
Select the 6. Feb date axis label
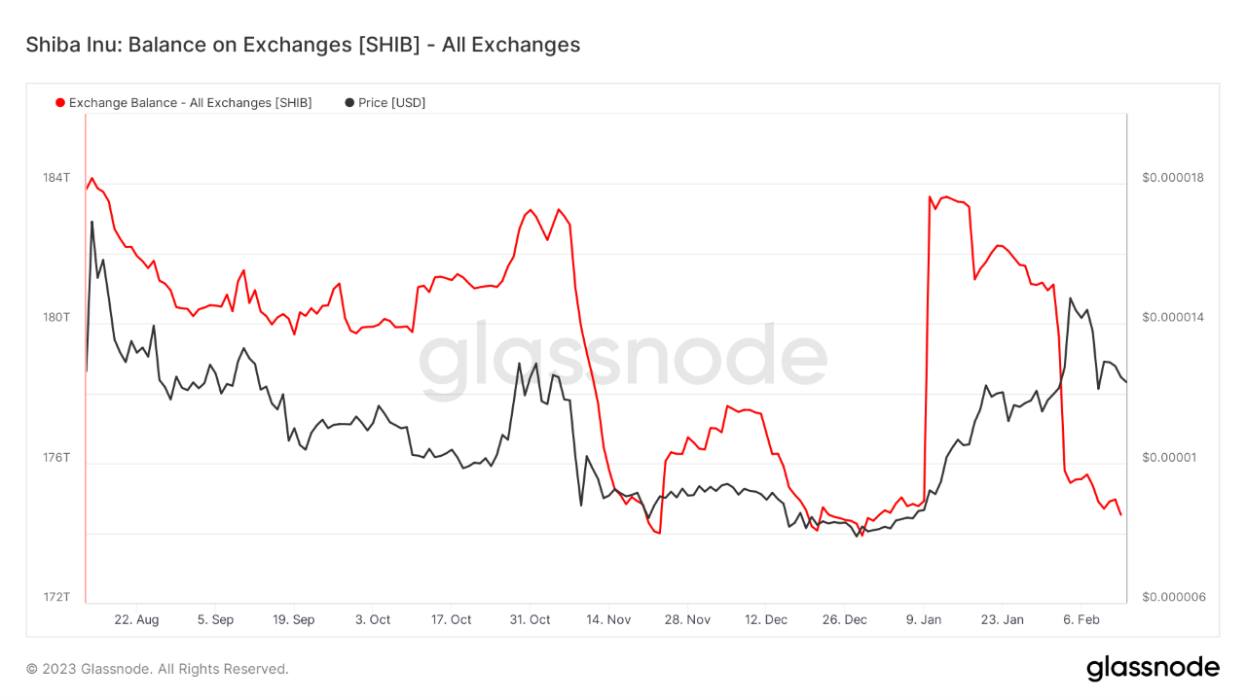[x=1081, y=619]
